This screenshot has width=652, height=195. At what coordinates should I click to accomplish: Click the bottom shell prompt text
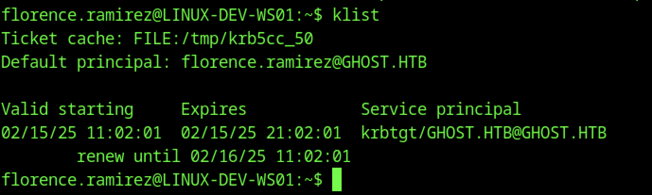(x=162, y=179)
